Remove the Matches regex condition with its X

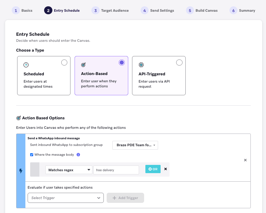[x=165, y=169]
